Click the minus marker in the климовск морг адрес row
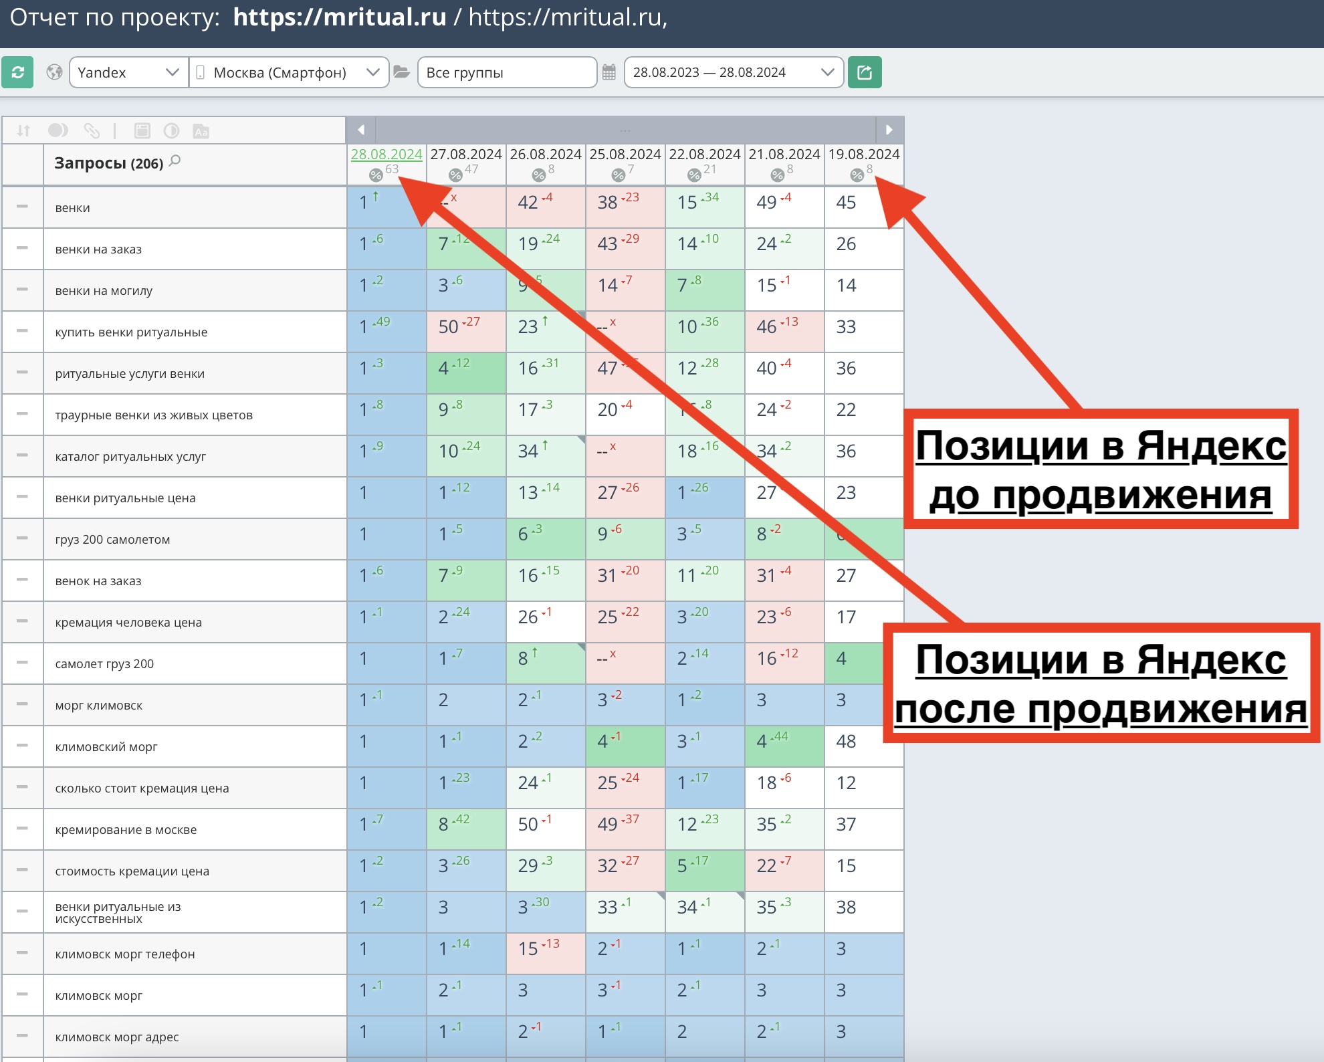 click(x=22, y=1036)
